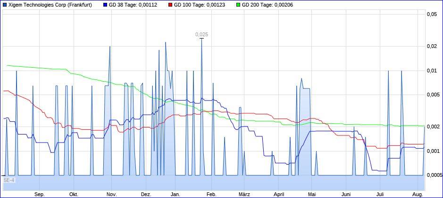The height and width of the screenshot is (198, 443).
Task: Click the red GD 100 Tage legend swatch
Action: (x=170, y=5)
